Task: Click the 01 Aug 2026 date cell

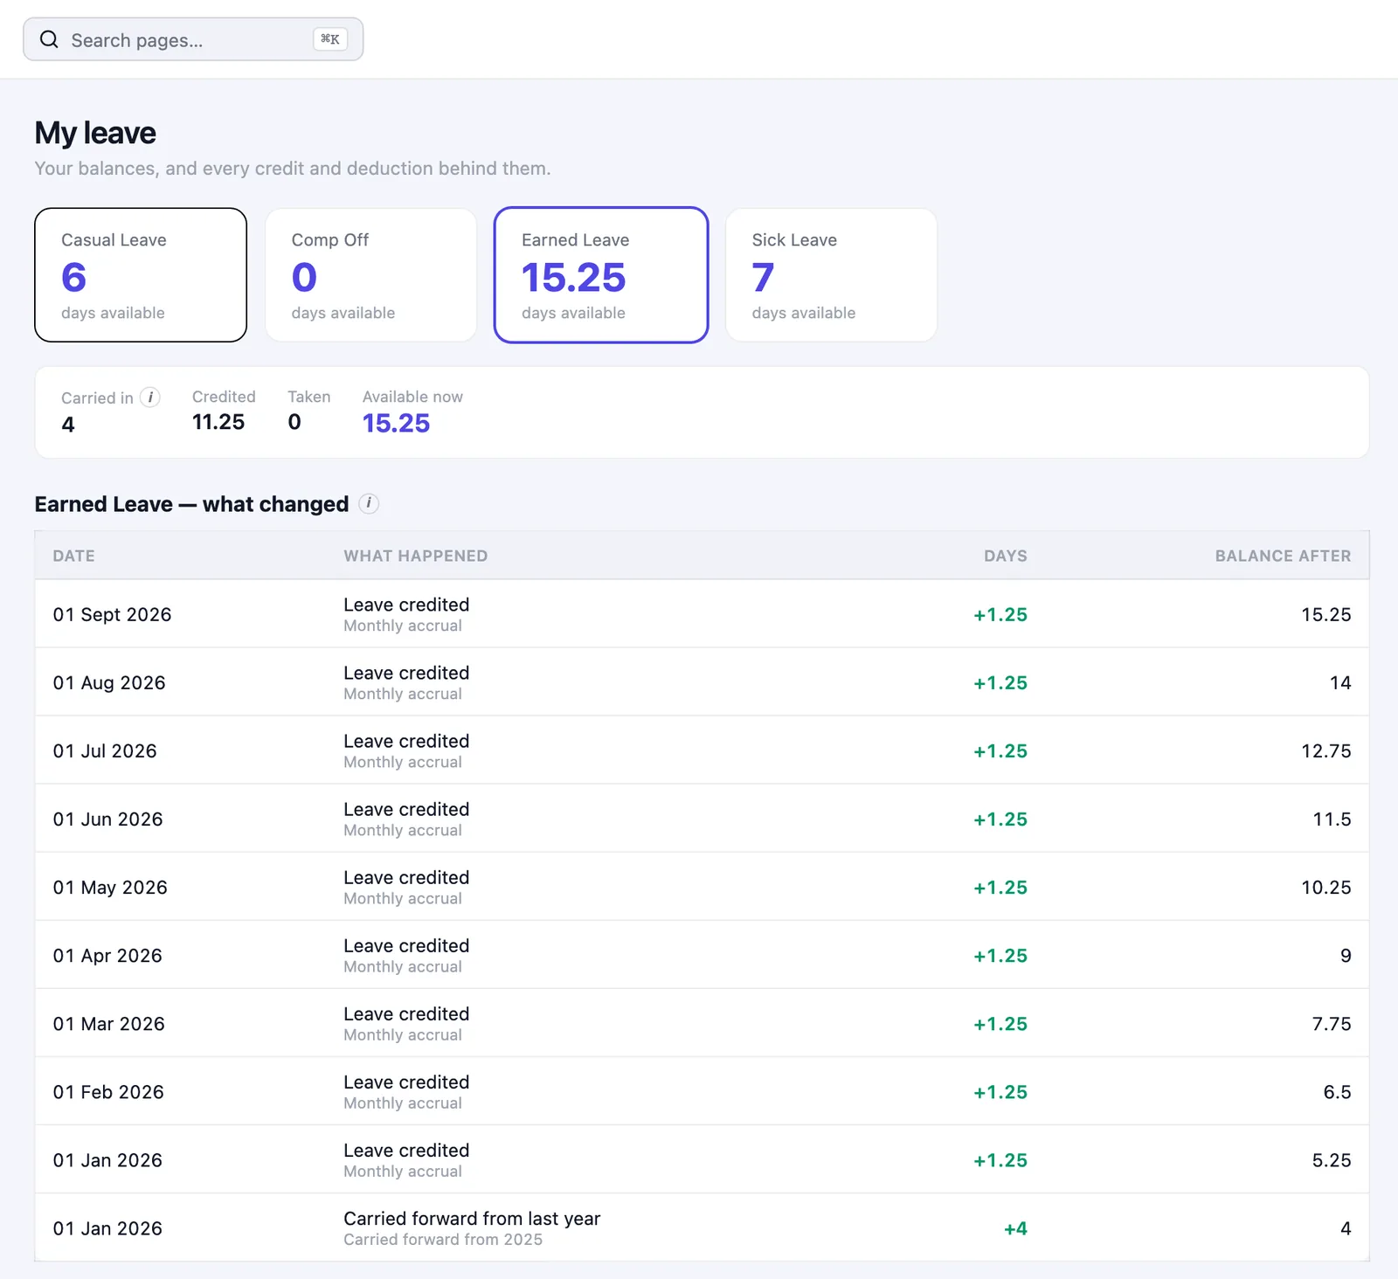Action: point(109,682)
